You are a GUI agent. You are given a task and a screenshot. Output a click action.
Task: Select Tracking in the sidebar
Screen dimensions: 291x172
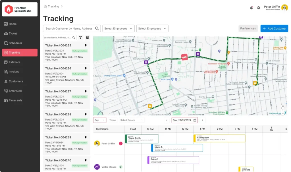point(20,53)
